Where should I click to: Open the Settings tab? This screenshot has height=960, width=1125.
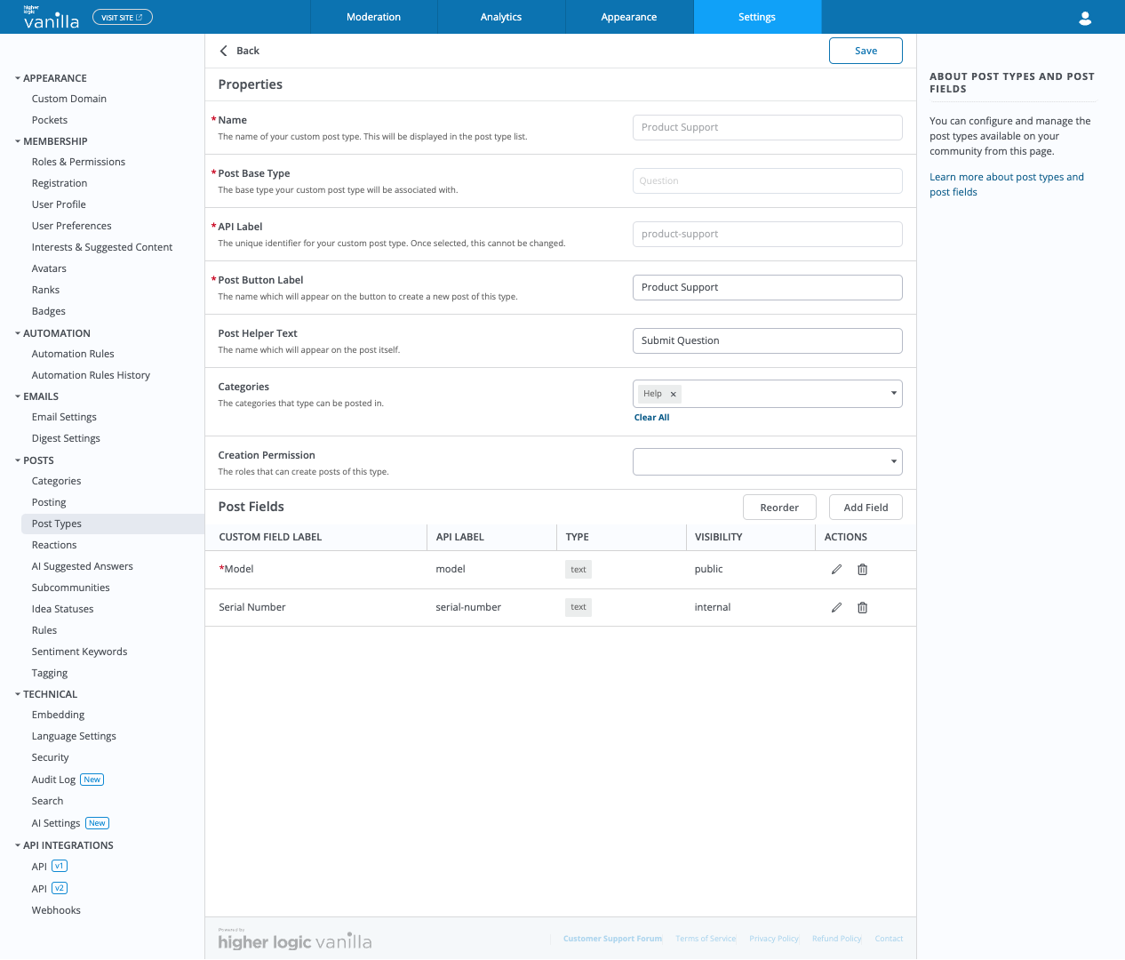coord(757,17)
